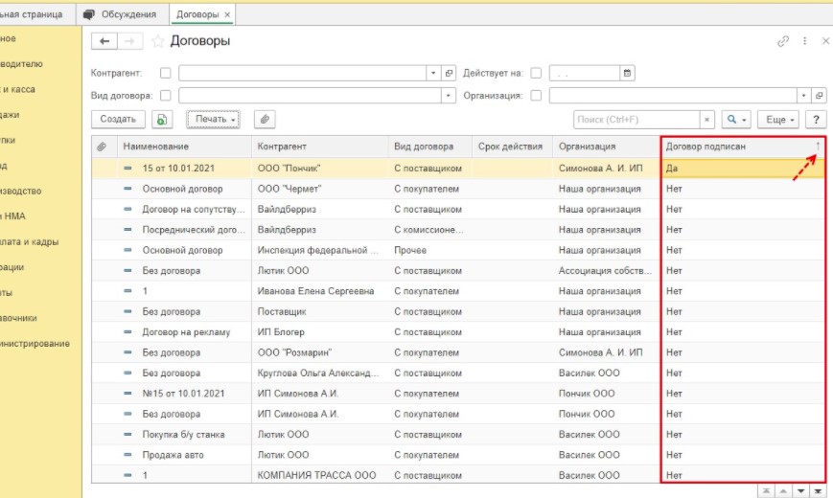Click the Создать button
Image resolution: width=833 pixels, height=498 pixels.
point(118,120)
